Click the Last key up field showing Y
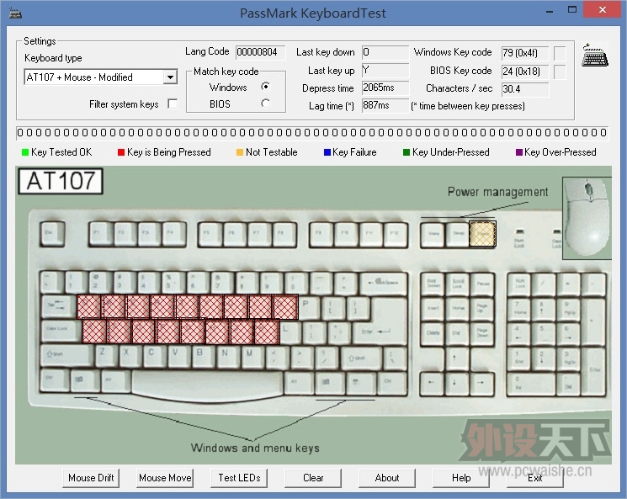Image resolution: width=627 pixels, height=499 pixels. [385, 71]
